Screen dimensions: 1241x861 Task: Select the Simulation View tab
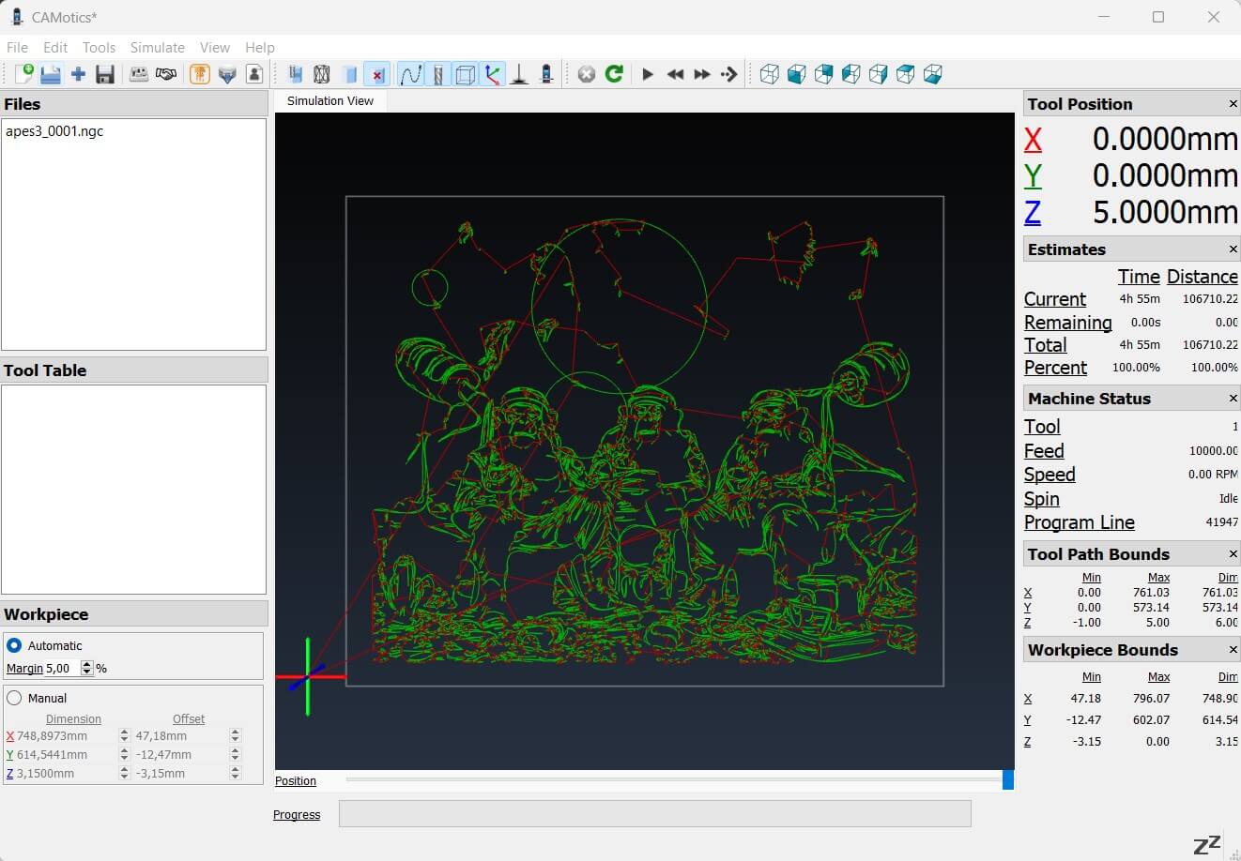[329, 100]
